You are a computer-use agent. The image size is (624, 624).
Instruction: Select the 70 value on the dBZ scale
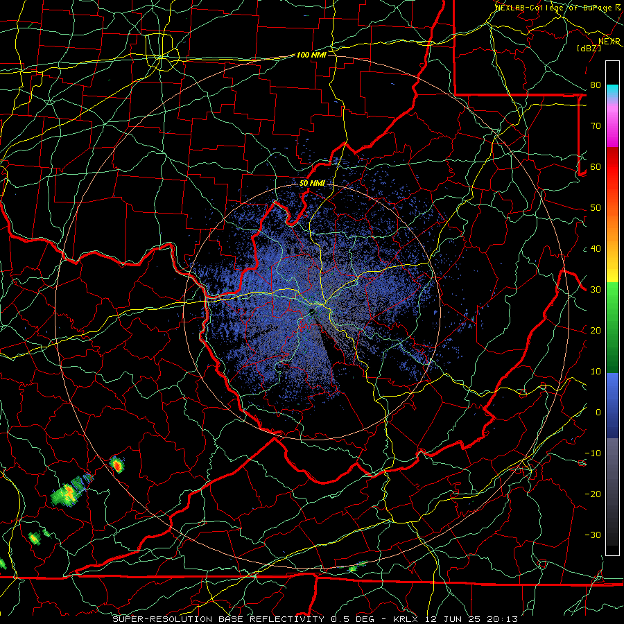[596, 126]
